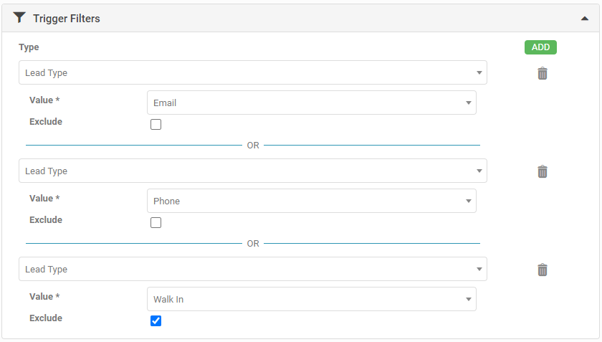
Task: Open the second Lead Type dropdown
Action: coord(251,171)
